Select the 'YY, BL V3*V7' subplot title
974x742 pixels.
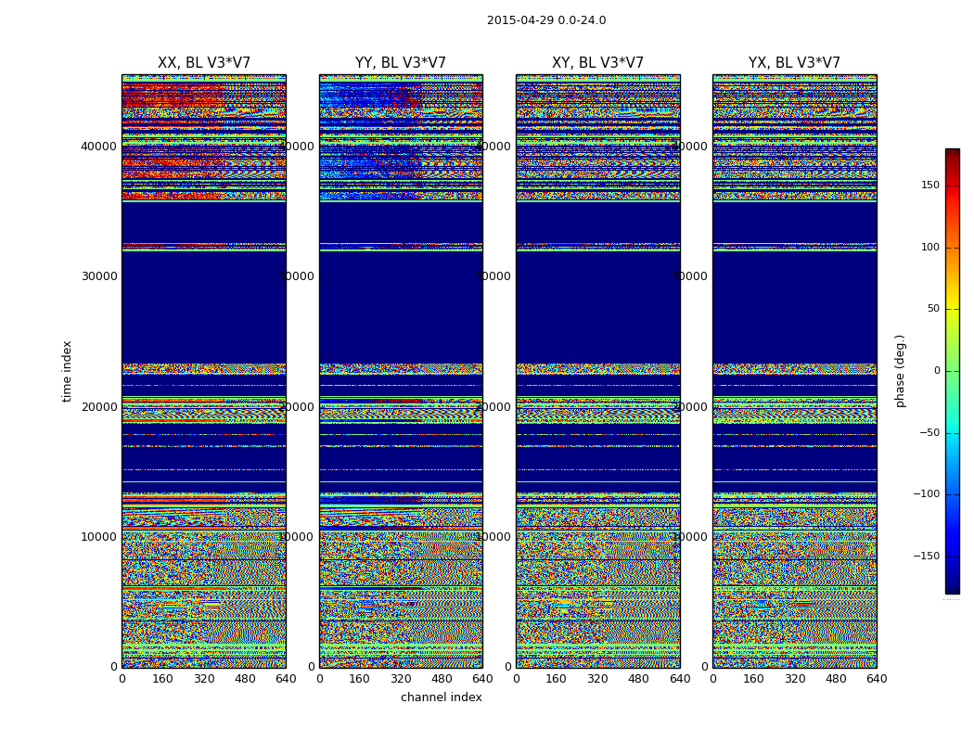pos(401,63)
